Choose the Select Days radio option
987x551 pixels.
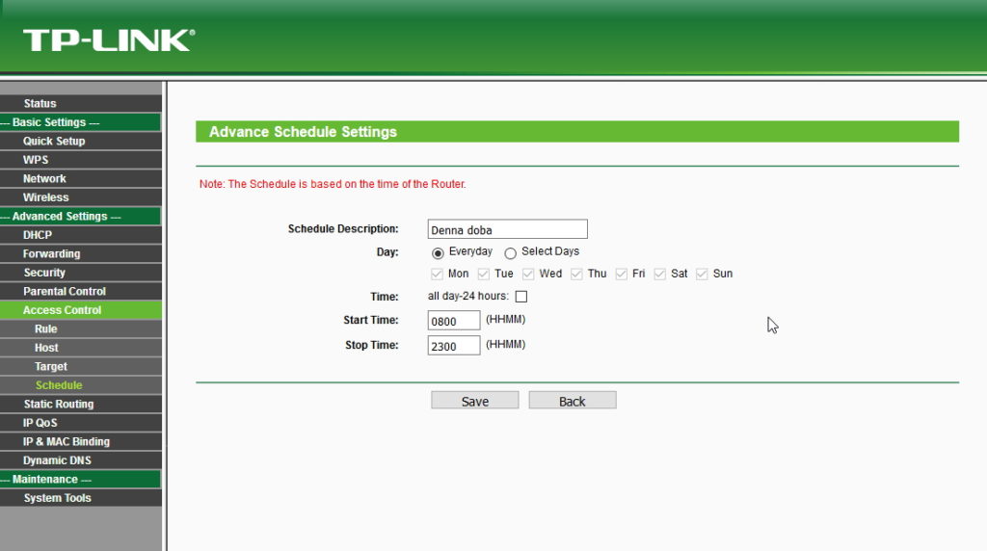point(511,252)
